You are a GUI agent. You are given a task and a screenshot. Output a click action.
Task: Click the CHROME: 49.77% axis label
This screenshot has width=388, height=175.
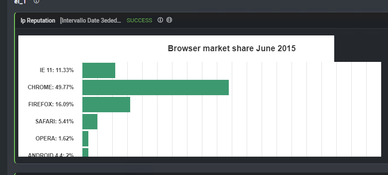coord(51,87)
